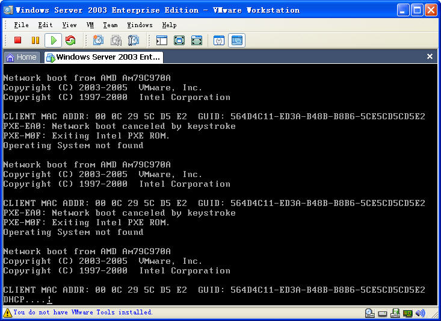Revert to the previous snapshot
This screenshot has height=321, width=441.
click(116, 40)
